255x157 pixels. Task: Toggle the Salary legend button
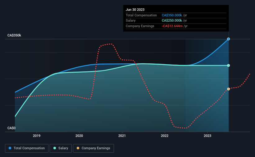coord(61,148)
